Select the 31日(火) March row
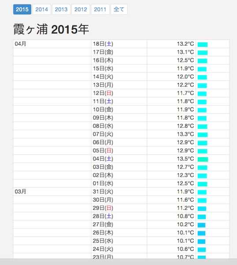 coord(121,192)
